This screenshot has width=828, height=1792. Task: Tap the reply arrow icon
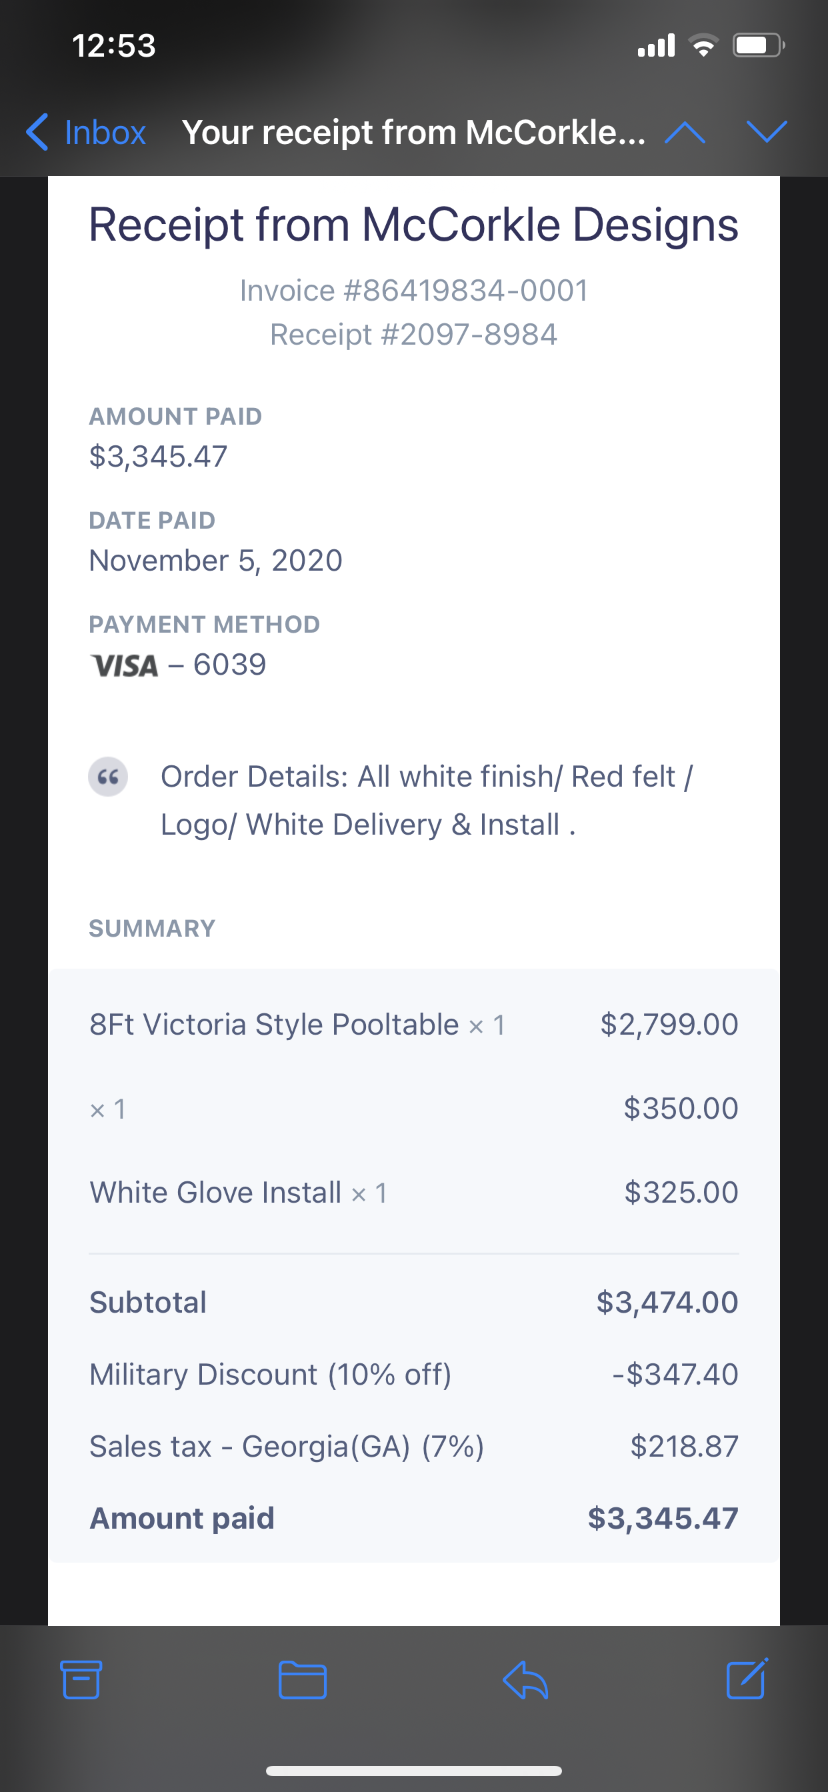(x=525, y=1679)
